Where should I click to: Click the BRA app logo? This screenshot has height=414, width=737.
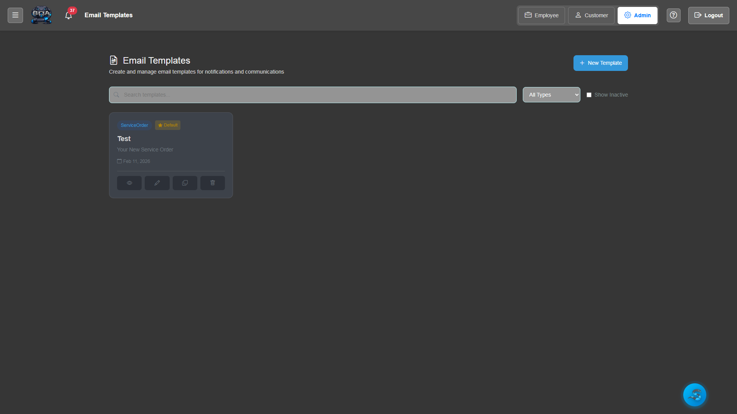point(41,15)
